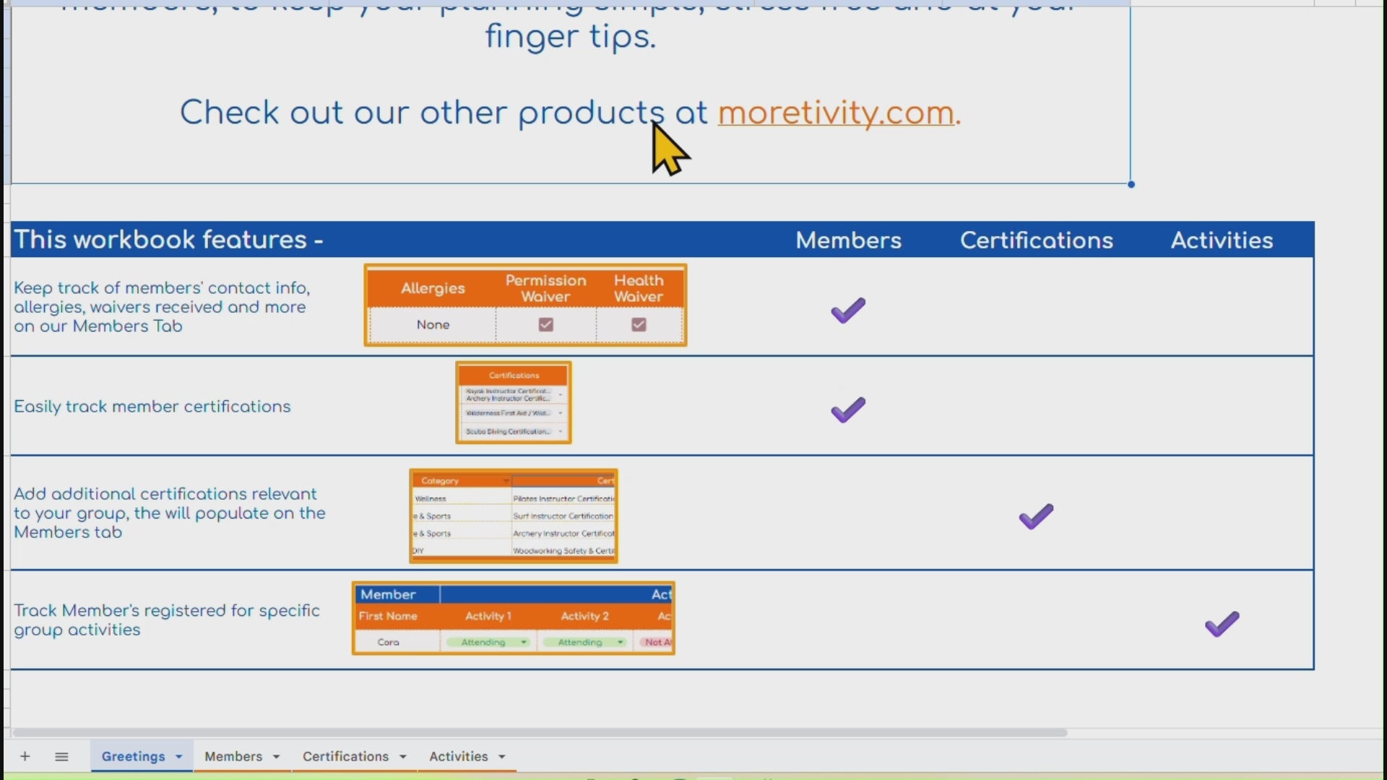Expand the Activities tab dropdown arrow
The width and height of the screenshot is (1387, 780).
(502, 757)
